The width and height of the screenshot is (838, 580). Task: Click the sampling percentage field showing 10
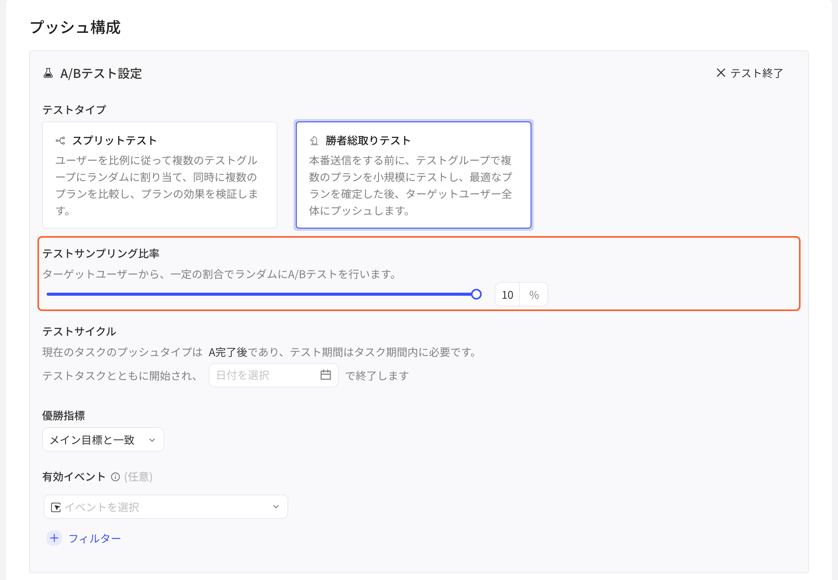tap(507, 295)
